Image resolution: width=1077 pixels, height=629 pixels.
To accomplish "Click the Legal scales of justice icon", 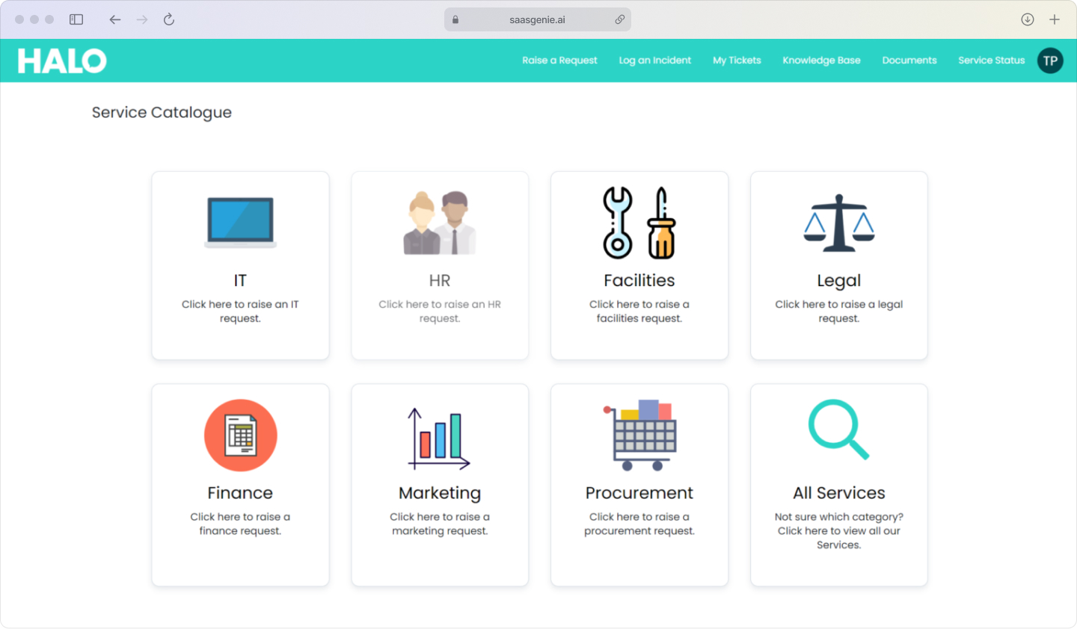I will [838, 221].
